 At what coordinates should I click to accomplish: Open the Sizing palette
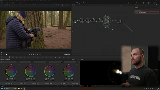pos(64,57)
